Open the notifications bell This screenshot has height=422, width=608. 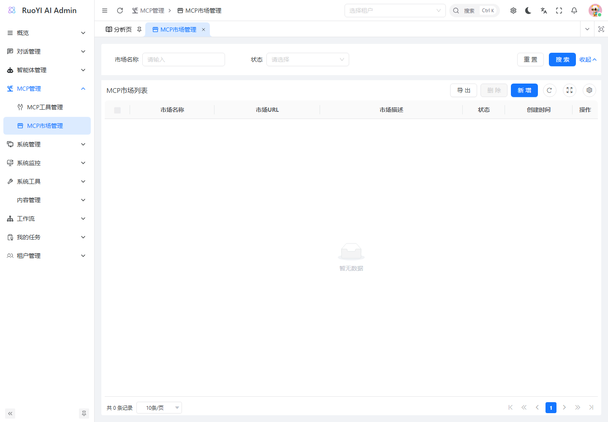(x=574, y=11)
